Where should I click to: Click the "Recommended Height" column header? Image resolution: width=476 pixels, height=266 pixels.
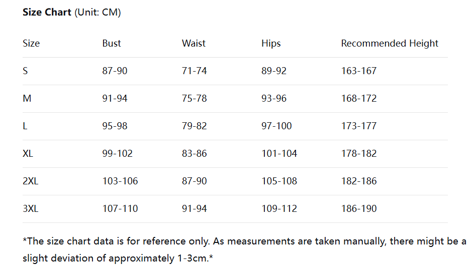pyautogui.click(x=390, y=44)
